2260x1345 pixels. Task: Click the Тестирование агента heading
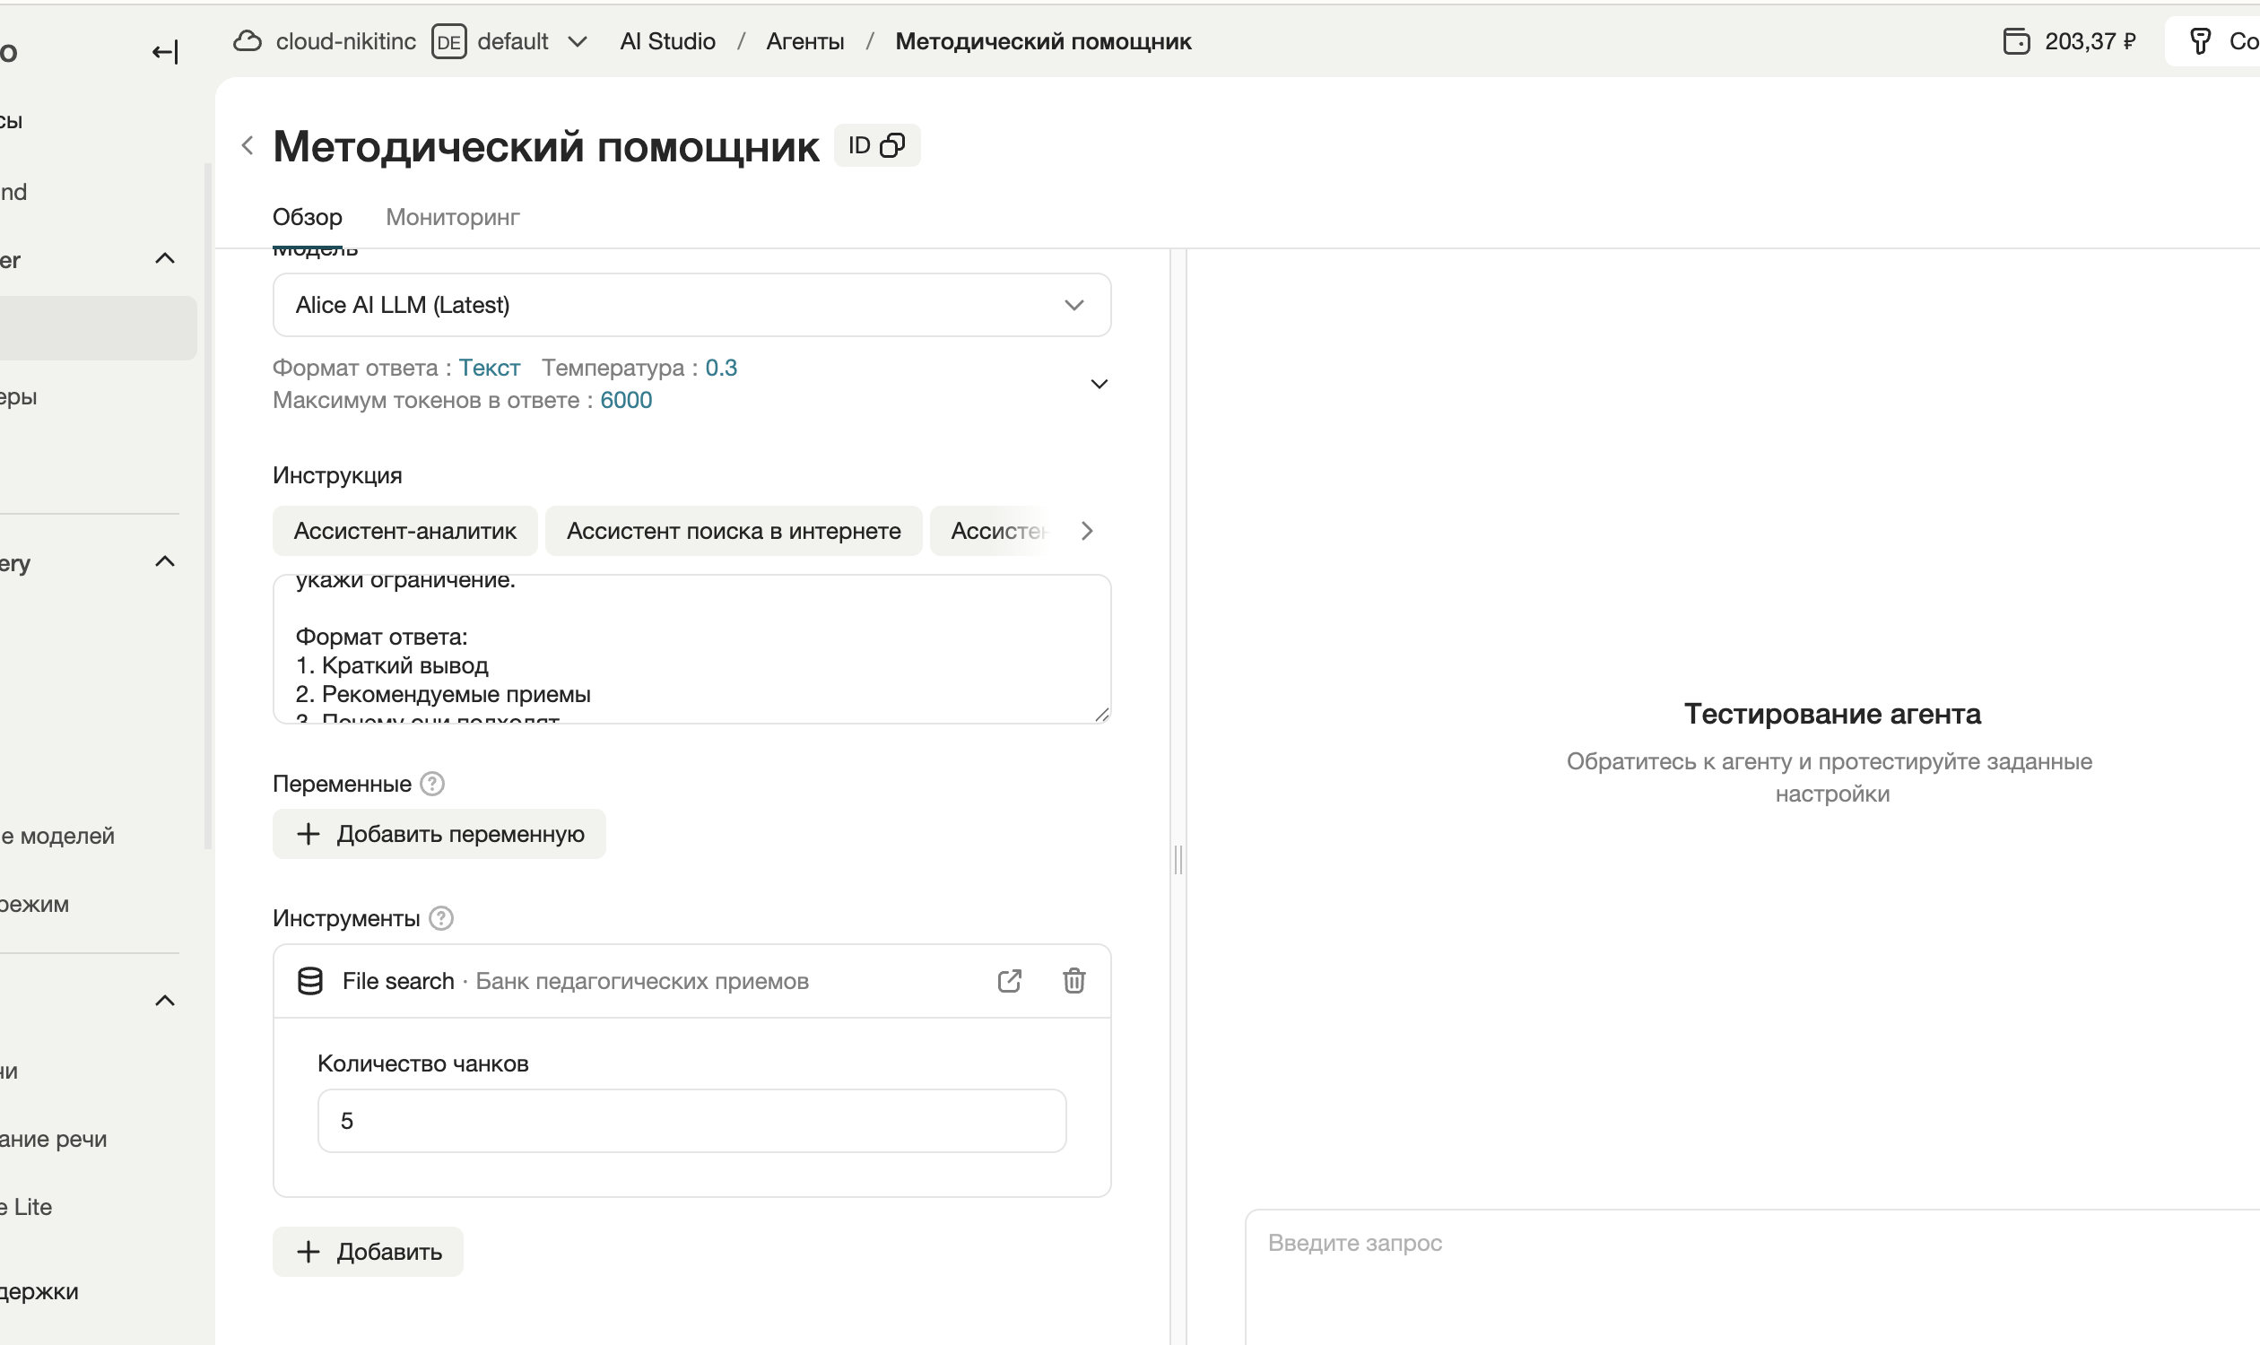pyautogui.click(x=1832, y=714)
